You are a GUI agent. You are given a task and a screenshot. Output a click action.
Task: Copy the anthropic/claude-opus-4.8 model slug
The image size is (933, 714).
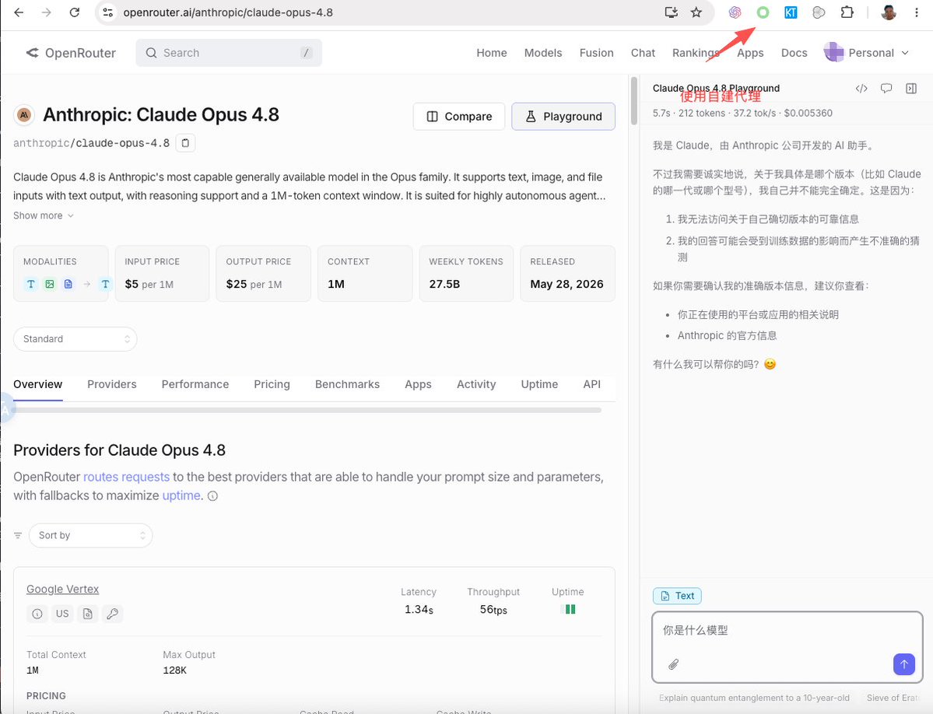tap(186, 142)
